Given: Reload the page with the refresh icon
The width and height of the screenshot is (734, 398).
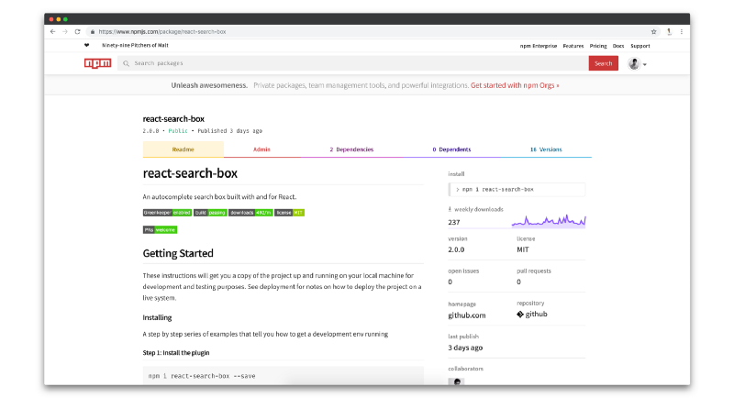Looking at the screenshot, I should pos(77,31).
